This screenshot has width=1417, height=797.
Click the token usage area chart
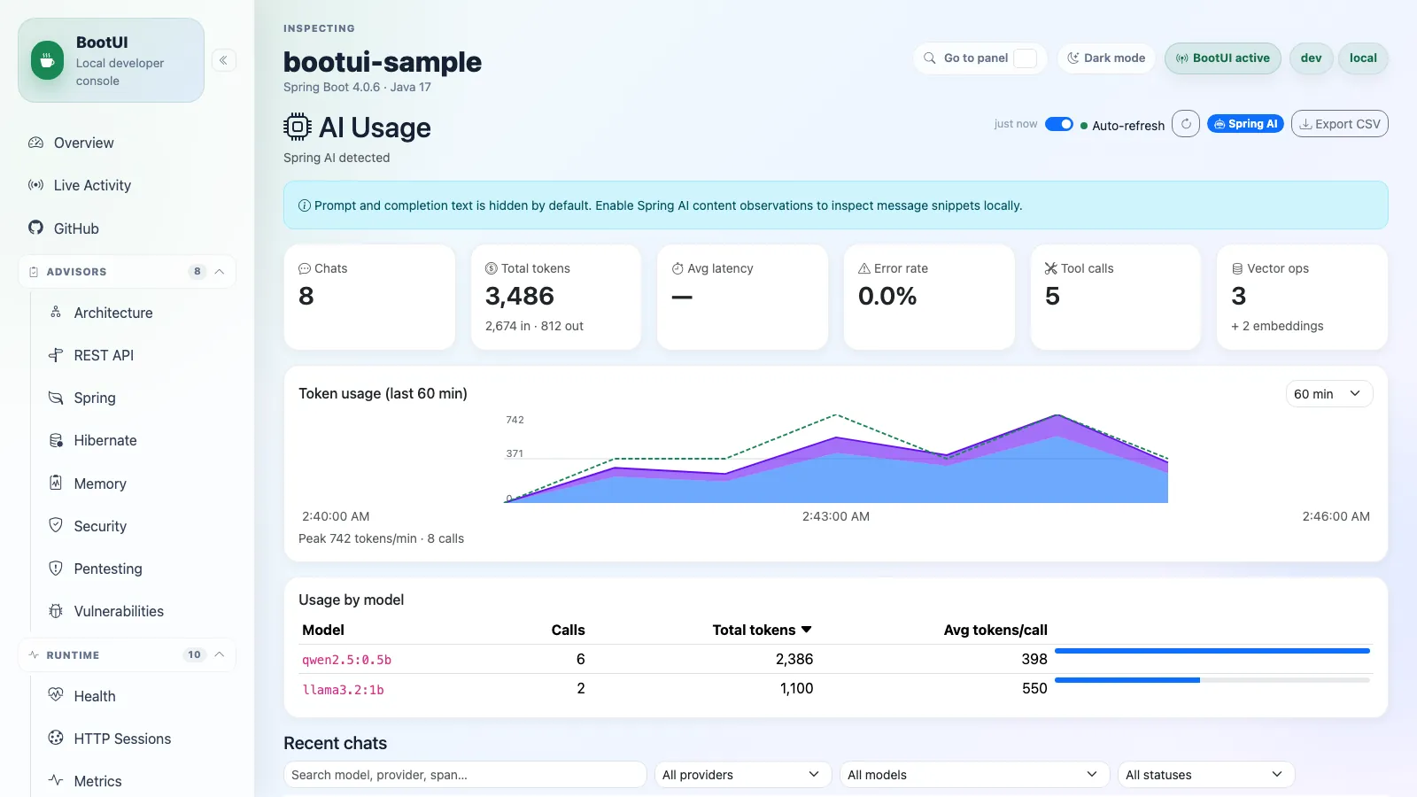click(x=836, y=459)
